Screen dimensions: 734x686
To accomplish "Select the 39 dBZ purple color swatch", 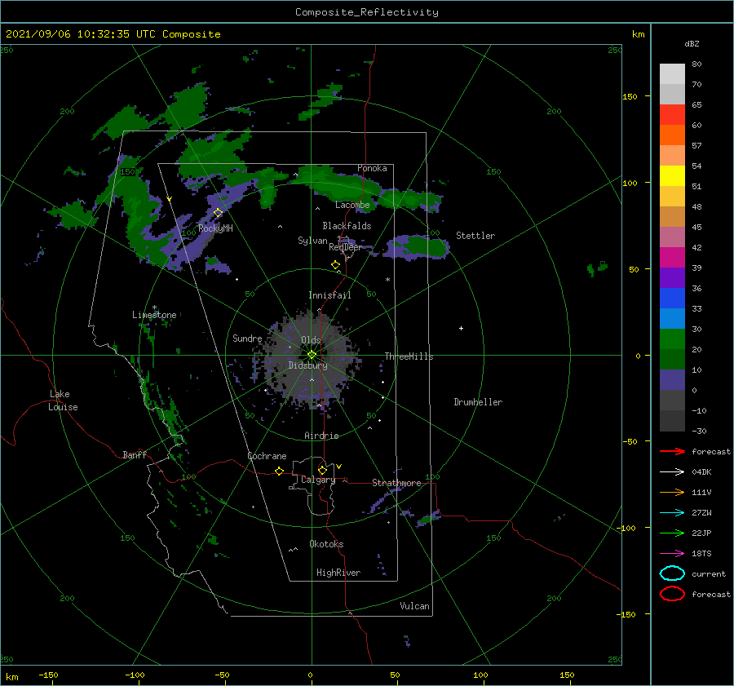I will (x=672, y=277).
